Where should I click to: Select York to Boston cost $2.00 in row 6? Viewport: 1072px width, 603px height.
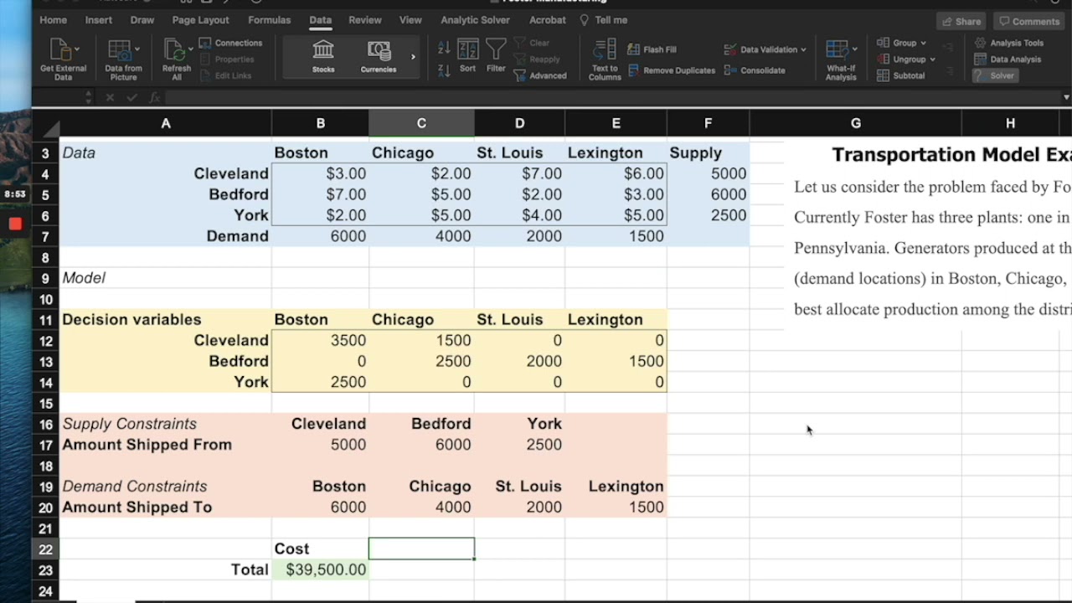click(320, 215)
